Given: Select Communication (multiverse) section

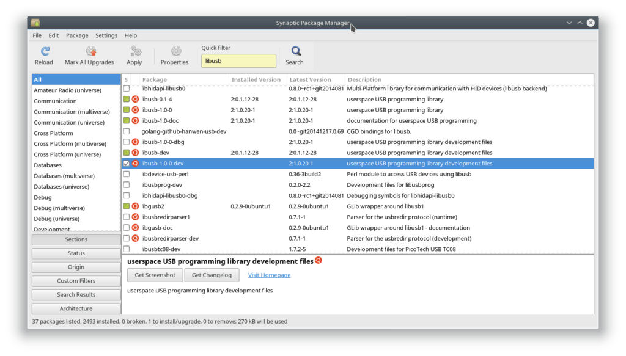Looking at the screenshot, I should click(x=76, y=112).
